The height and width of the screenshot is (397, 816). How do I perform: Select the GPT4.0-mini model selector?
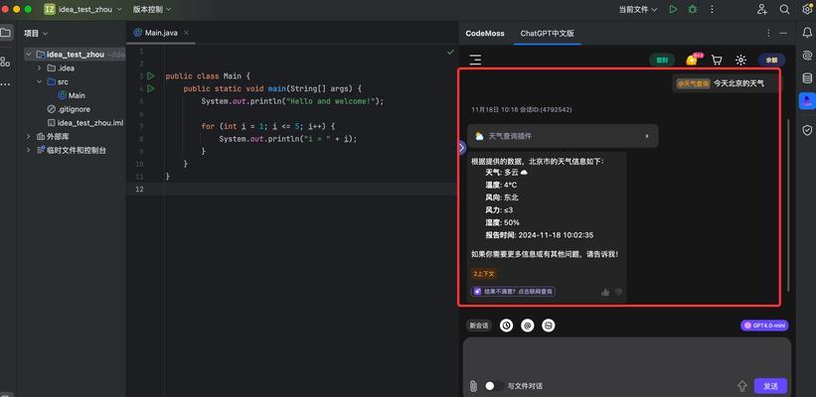pos(764,326)
